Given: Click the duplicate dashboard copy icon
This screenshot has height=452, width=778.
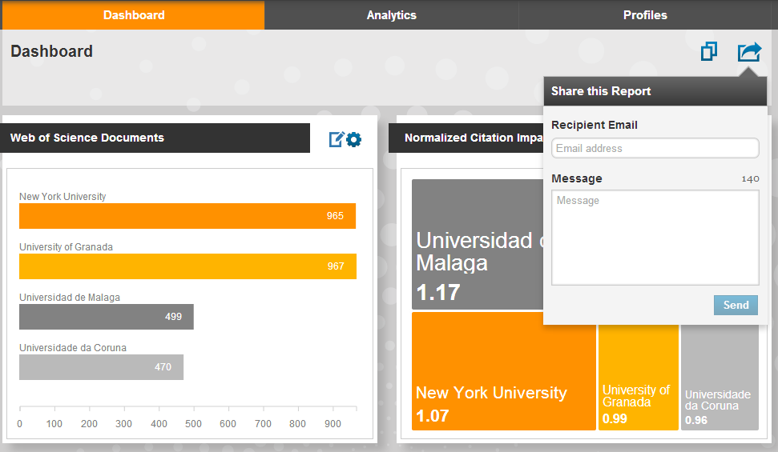Looking at the screenshot, I should (x=709, y=51).
